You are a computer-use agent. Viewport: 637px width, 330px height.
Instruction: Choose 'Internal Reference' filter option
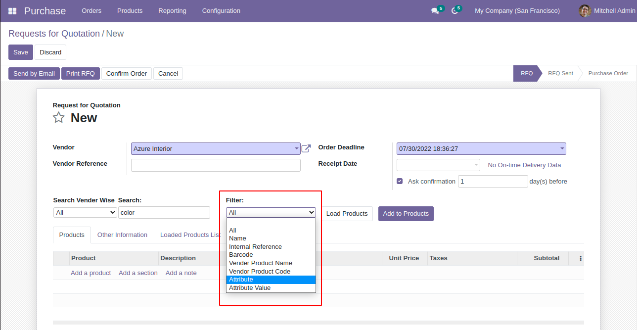tap(271, 246)
